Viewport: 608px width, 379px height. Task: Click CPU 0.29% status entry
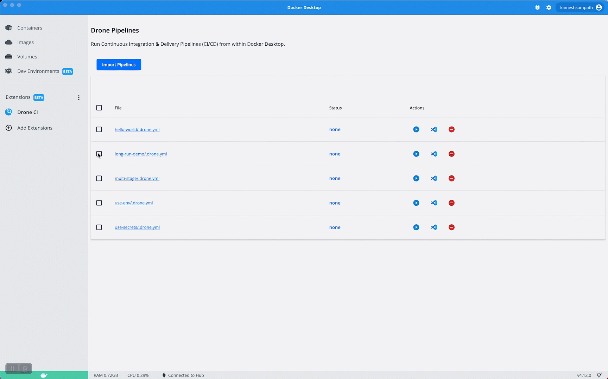tap(138, 375)
